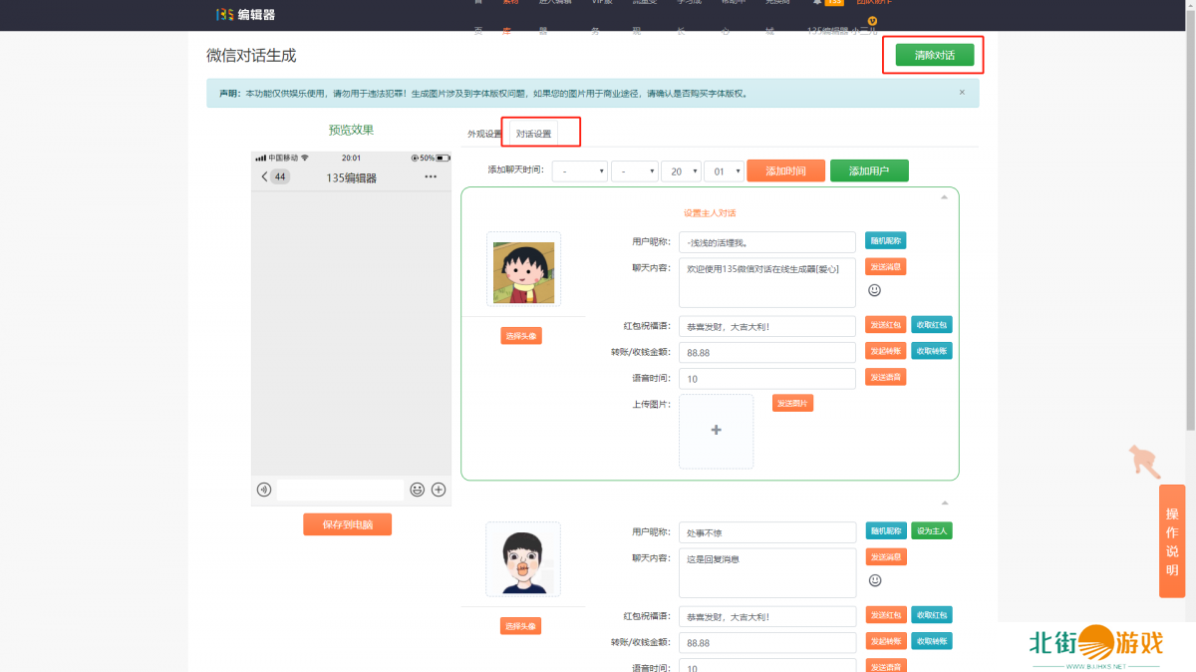The height and width of the screenshot is (672, 1196).
Task: Click the plus icon to upload an image
Action: 716,431
